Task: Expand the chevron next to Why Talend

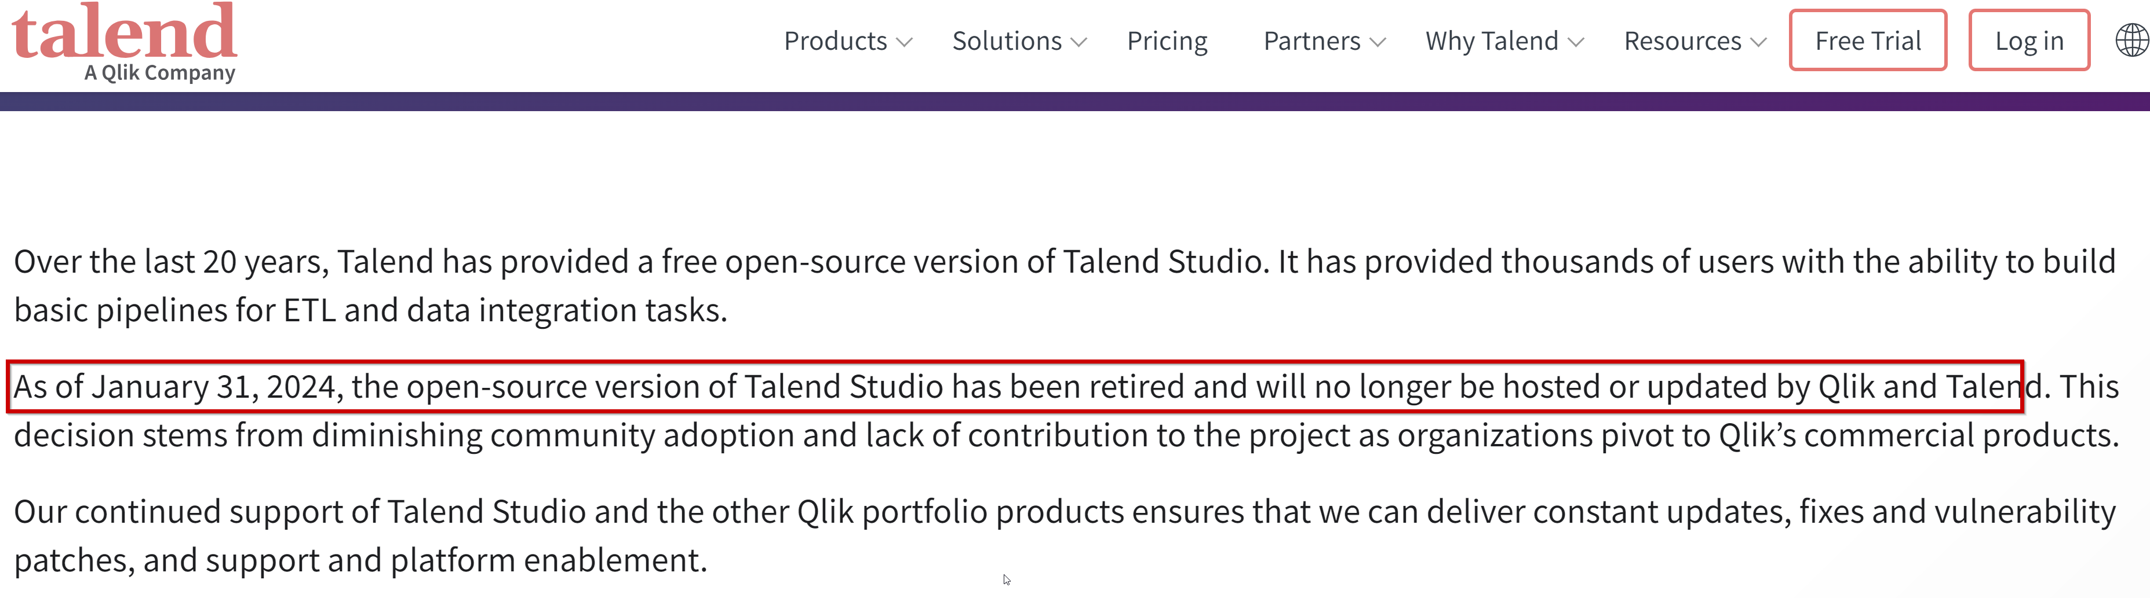Action: pos(1576,42)
